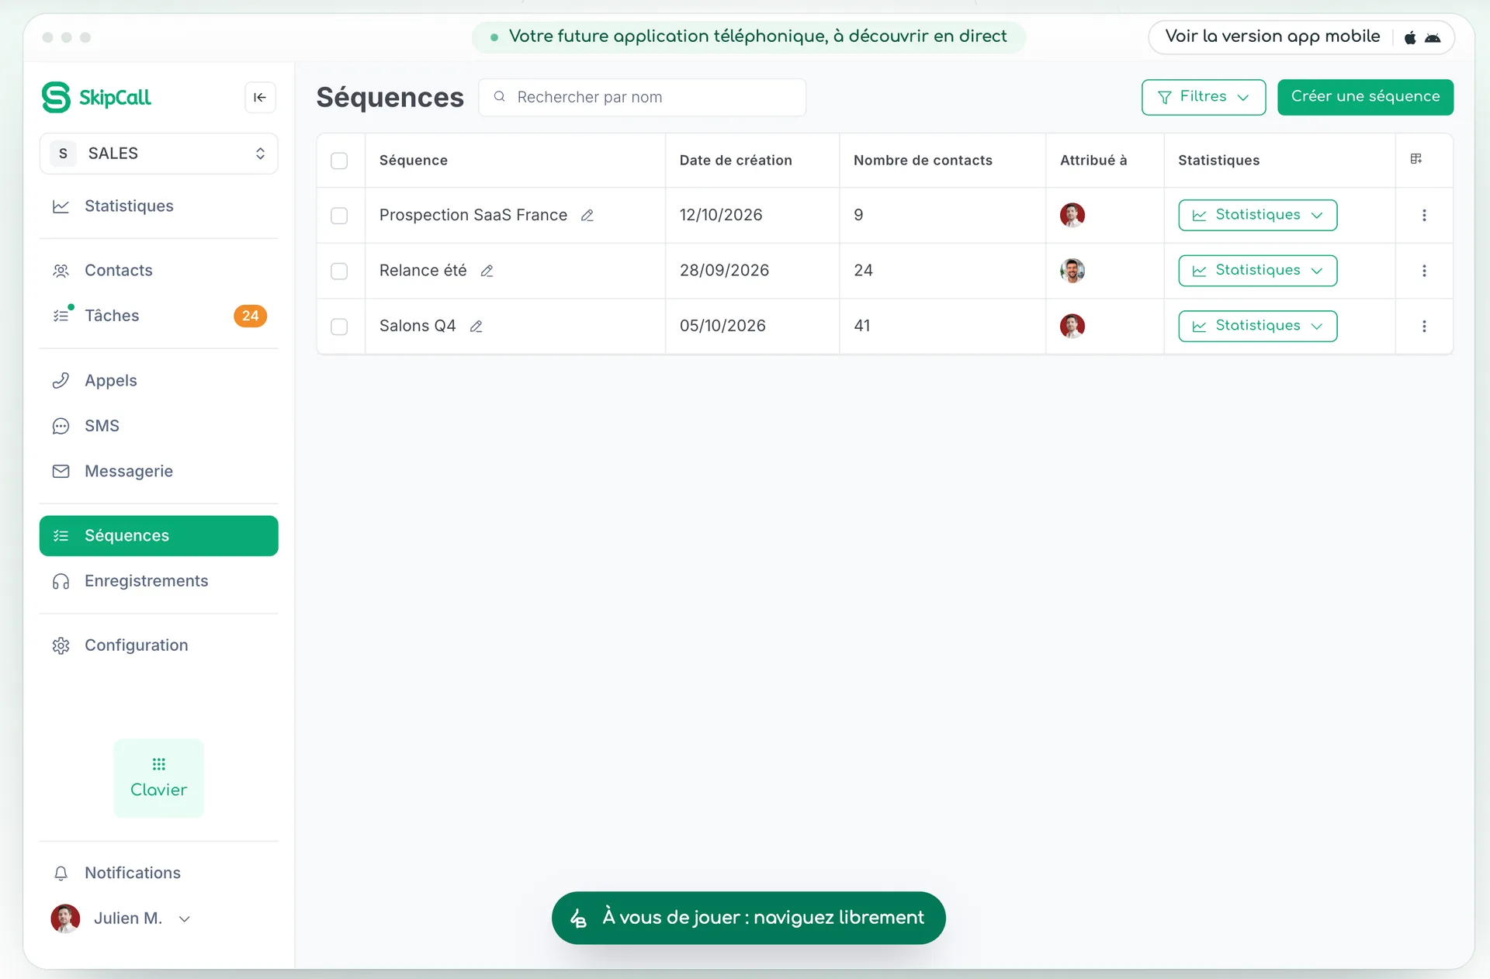Viewport: 1490px width, 979px height.
Task: Click Créer une séquence button
Action: (1365, 97)
